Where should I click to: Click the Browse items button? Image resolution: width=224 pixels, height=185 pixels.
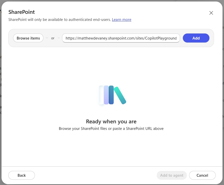(x=28, y=38)
